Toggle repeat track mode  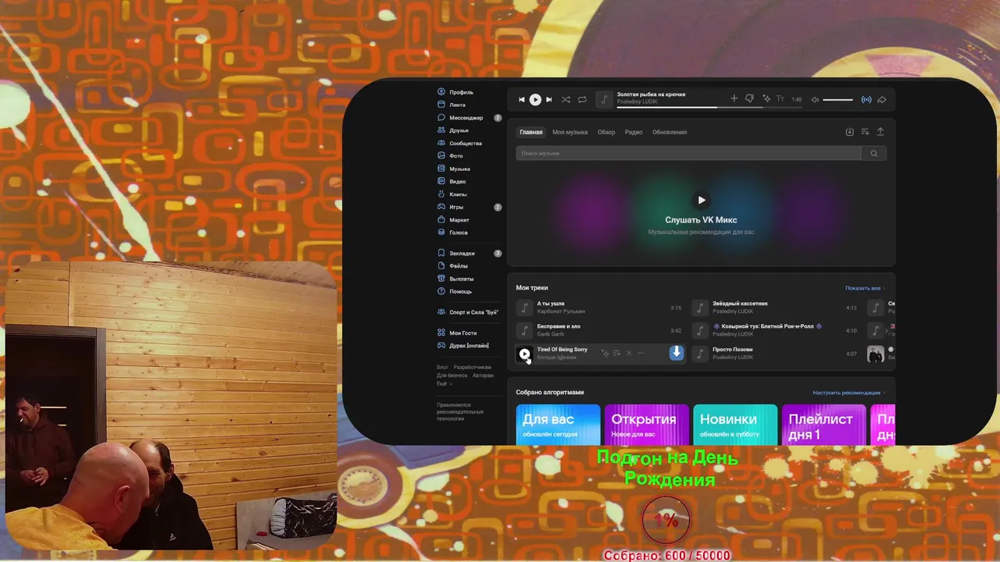point(582,100)
